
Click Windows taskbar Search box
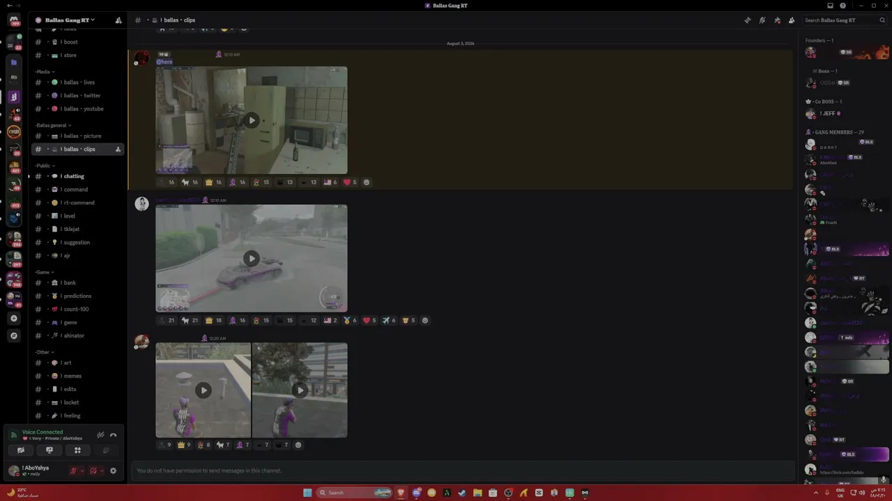tap(355, 493)
